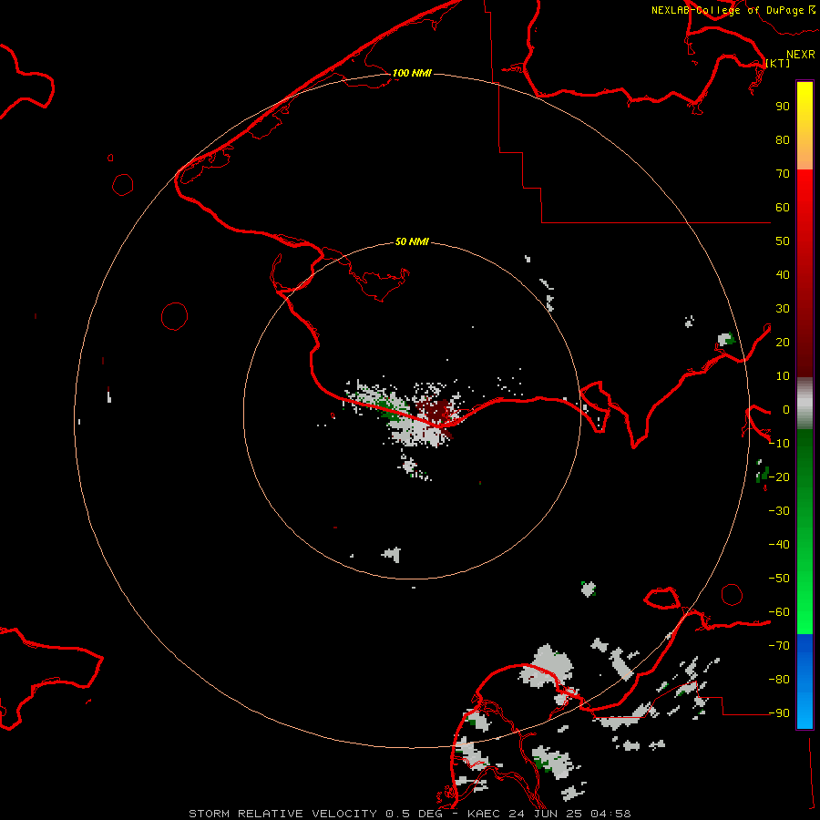Click the -20 scale value
820x820 pixels.
tap(779, 477)
